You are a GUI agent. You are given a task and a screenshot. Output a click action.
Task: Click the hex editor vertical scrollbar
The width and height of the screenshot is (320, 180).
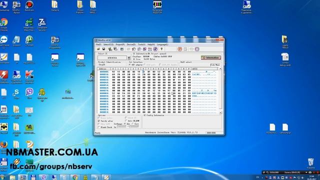click(x=220, y=90)
